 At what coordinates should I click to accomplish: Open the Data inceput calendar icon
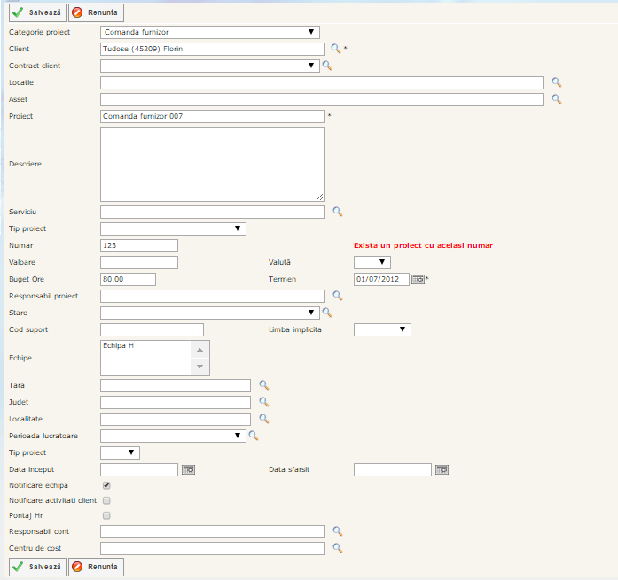(x=188, y=470)
